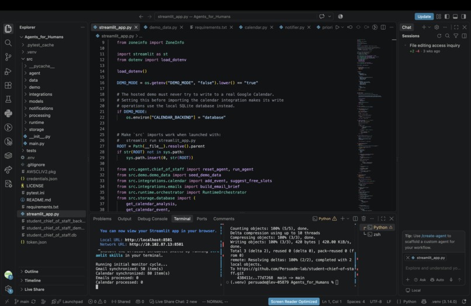Screen dimensions: 471x306
Task: Open README.md in file tree
Action: (39, 200)
